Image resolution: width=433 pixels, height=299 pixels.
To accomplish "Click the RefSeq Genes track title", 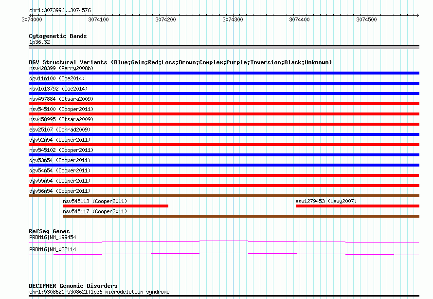I will click(x=49, y=231).
